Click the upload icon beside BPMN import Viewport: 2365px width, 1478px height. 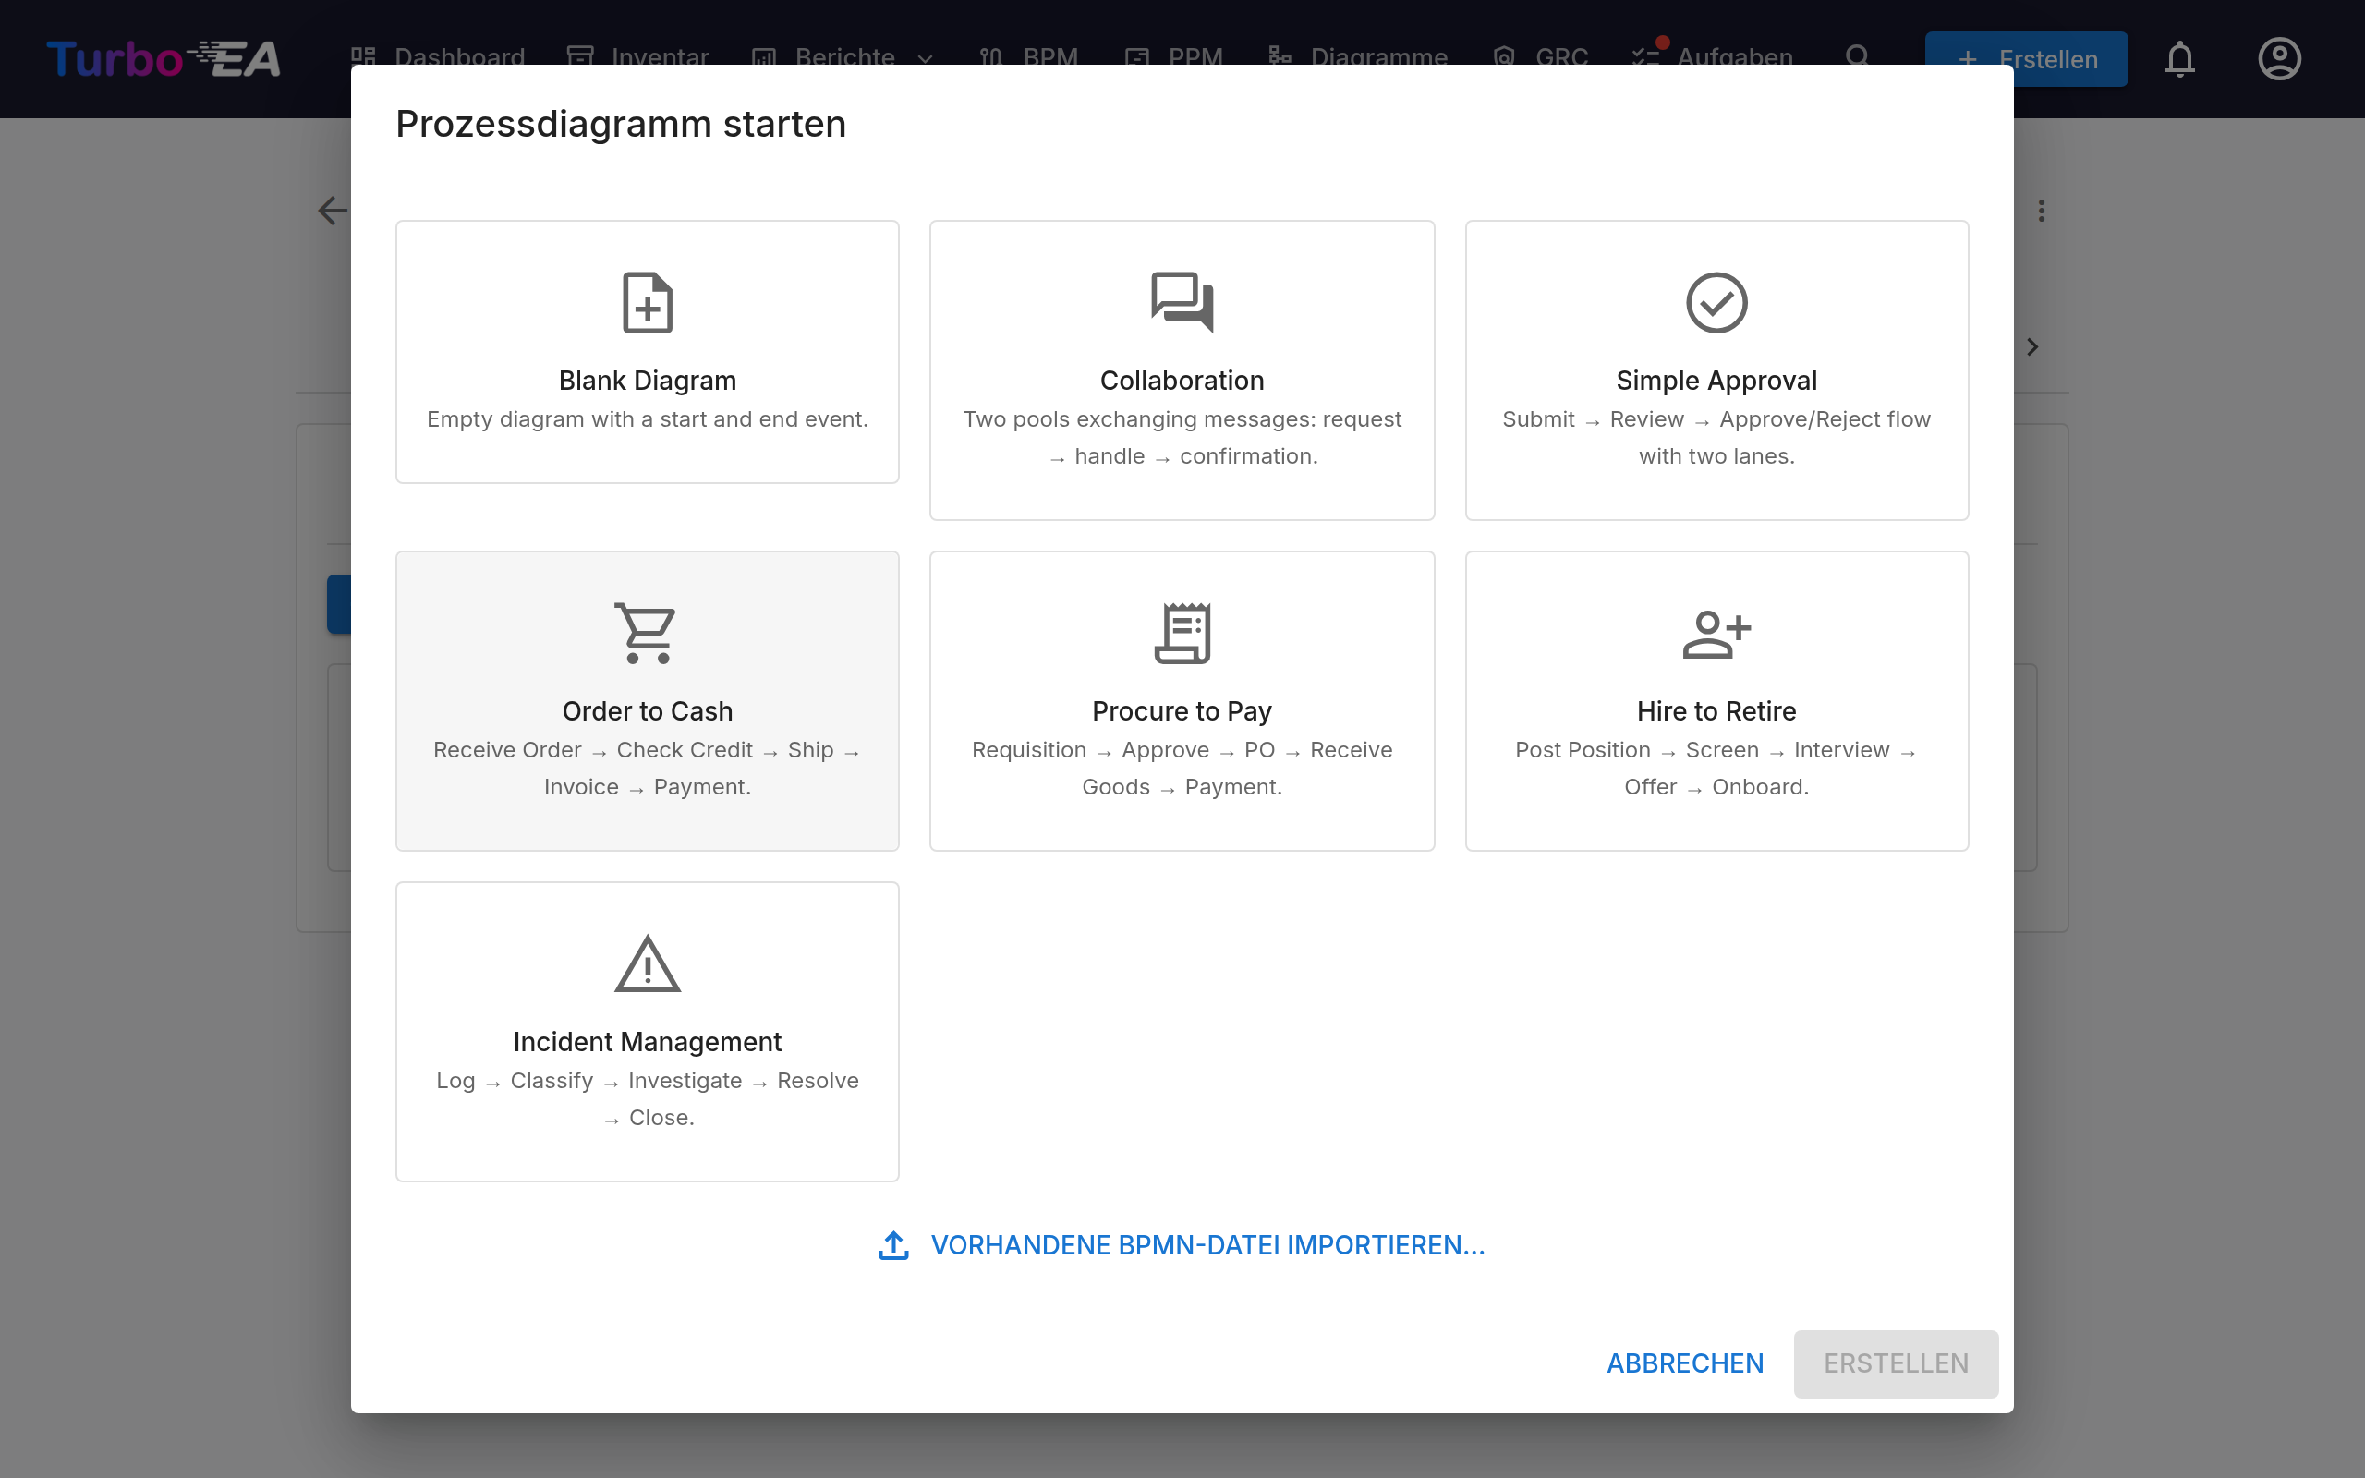tap(893, 1245)
